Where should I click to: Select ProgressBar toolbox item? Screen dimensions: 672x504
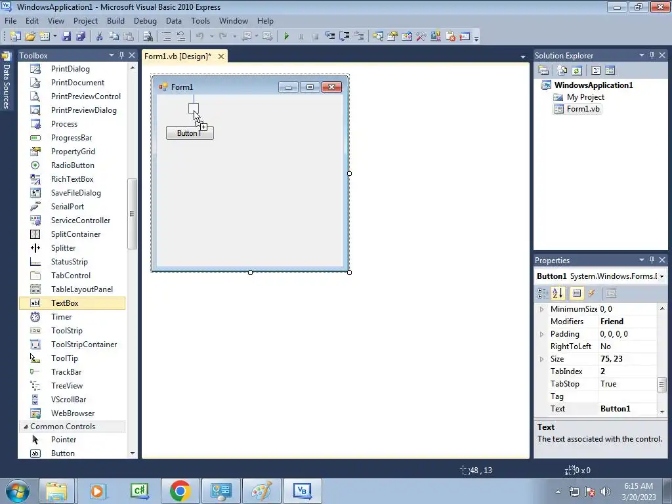pos(72,138)
